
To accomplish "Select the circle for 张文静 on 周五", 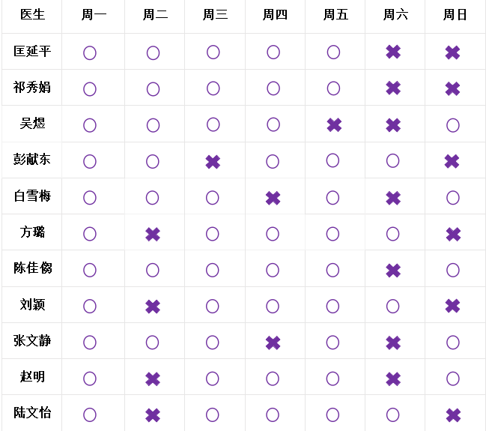I will click(333, 343).
